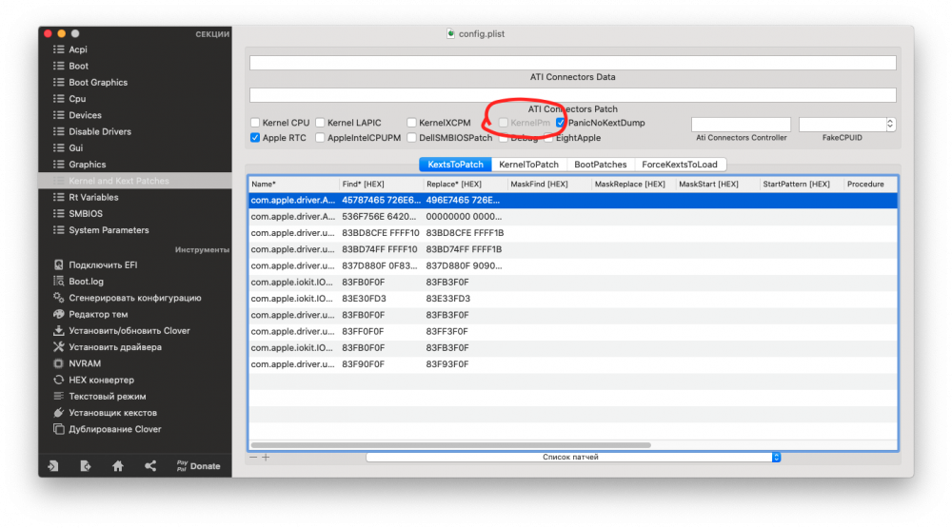Click the Сгенерировать конфигурацию gear icon
Viewport: 952px width, 528px height.
pos(58,298)
